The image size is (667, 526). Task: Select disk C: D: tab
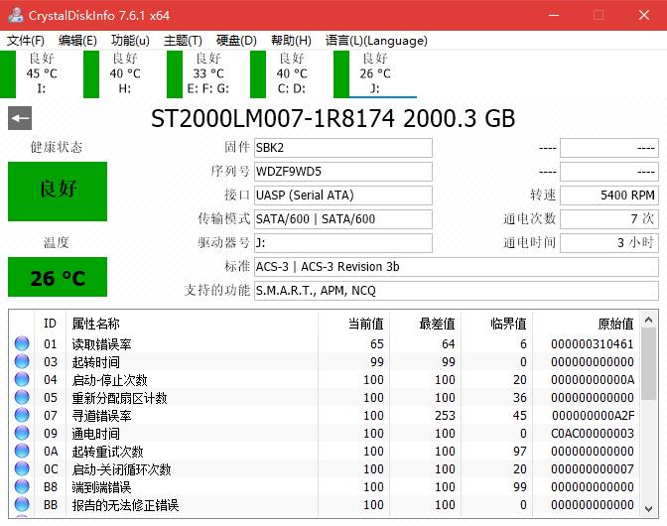(x=292, y=74)
